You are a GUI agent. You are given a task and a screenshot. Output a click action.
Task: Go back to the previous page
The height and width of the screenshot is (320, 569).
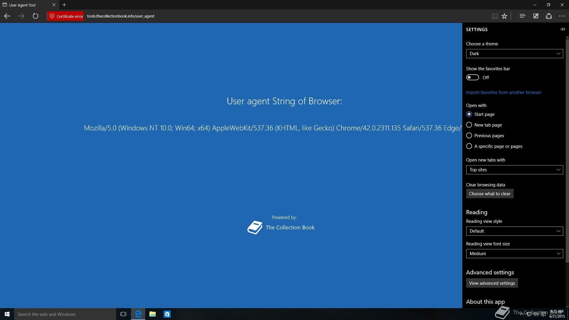pyautogui.click(x=7, y=16)
